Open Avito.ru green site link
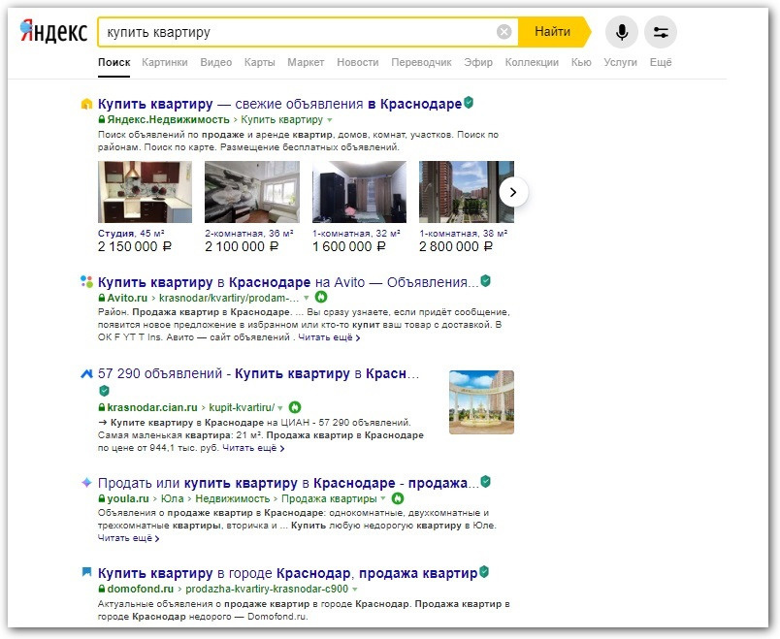The width and height of the screenshot is (780, 639). click(x=127, y=298)
